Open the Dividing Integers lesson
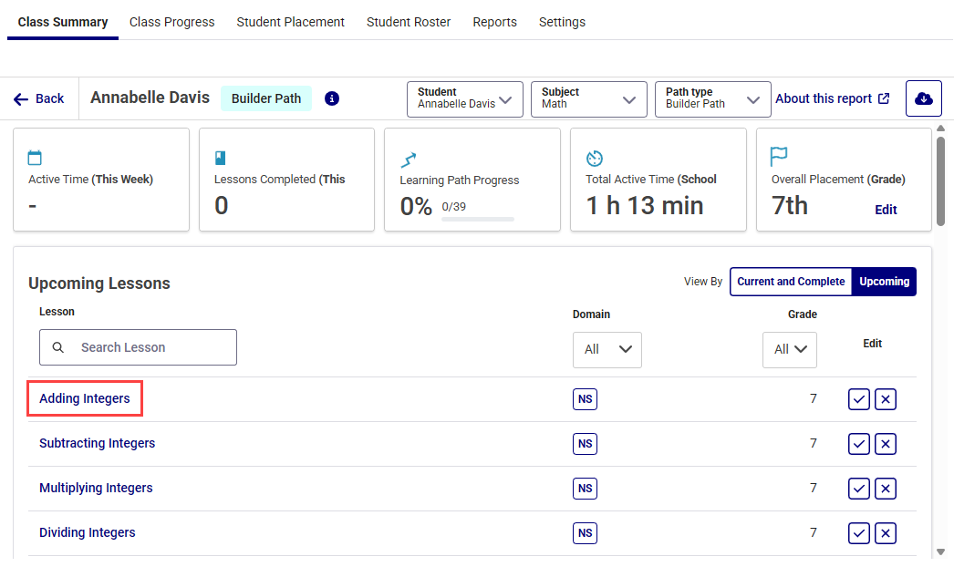This screenshot has height=567, width=954. (88, 532)
